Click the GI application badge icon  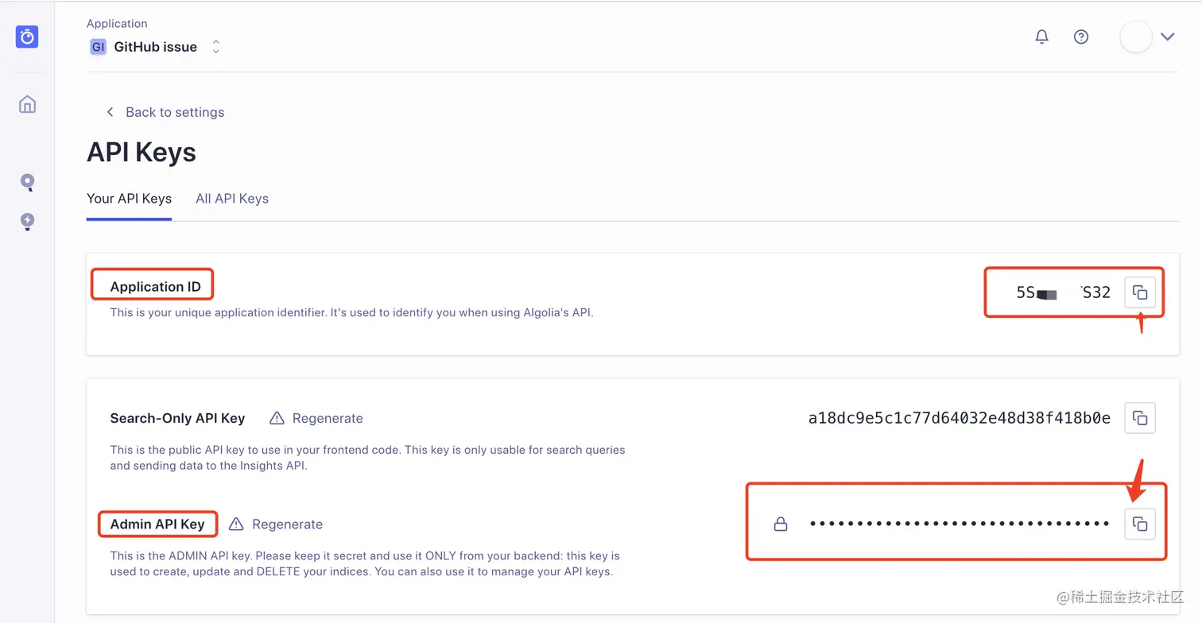pos(98,47)
